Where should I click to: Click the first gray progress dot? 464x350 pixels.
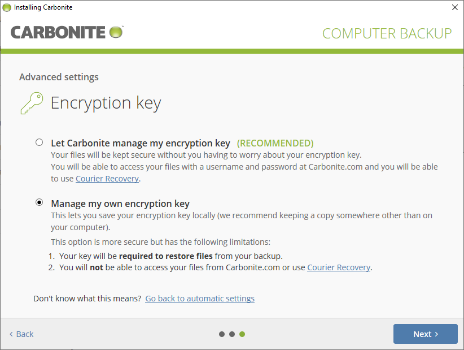(222, 334)
